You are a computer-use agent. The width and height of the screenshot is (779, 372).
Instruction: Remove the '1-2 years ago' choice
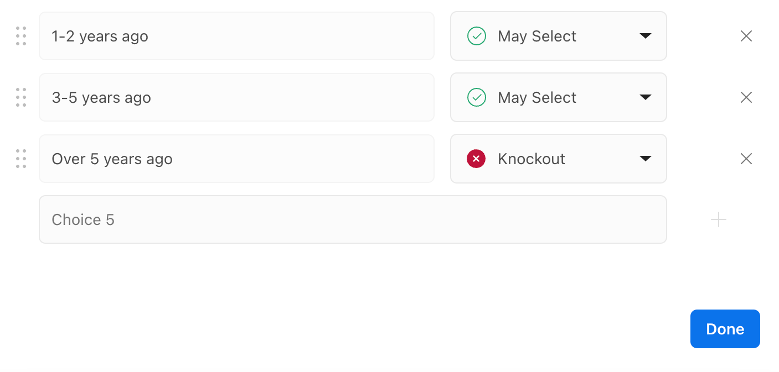pos(746,36)
